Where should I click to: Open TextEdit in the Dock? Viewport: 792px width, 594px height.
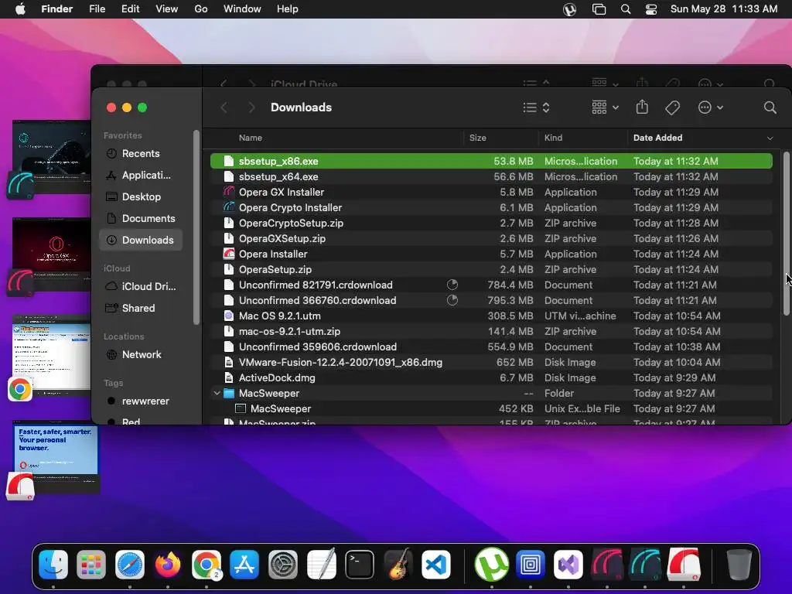click(321, 564)
